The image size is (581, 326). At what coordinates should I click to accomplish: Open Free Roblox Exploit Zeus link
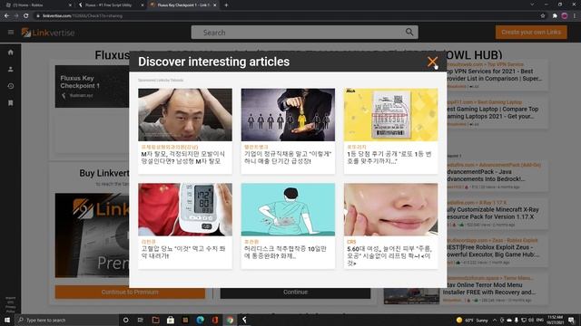(x=492, y=251)
